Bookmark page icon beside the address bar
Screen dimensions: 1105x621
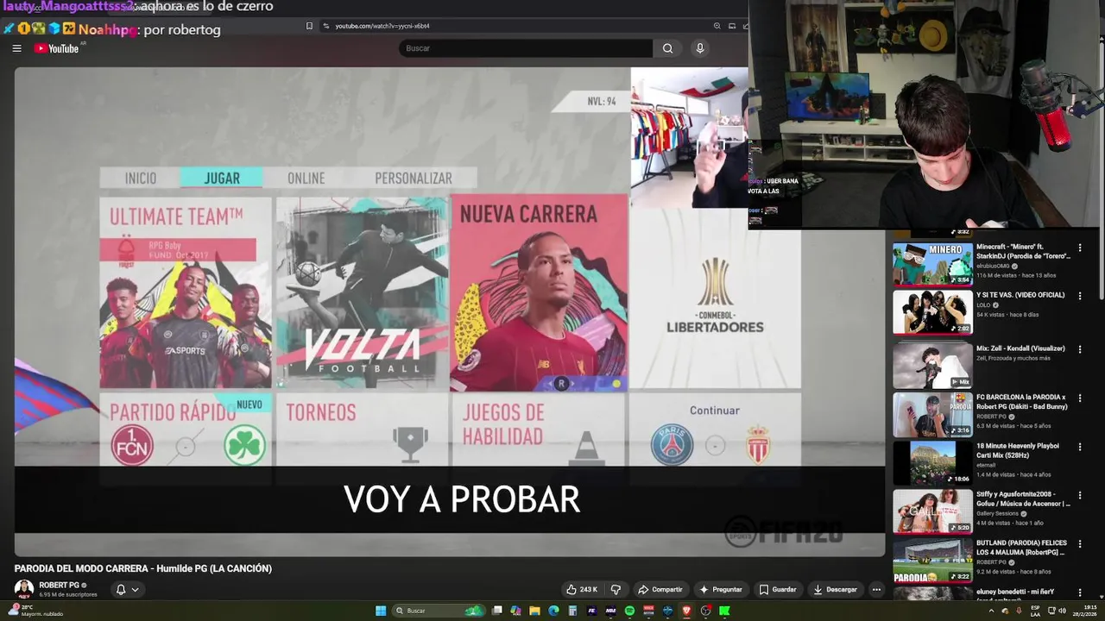tap(309, 26)
